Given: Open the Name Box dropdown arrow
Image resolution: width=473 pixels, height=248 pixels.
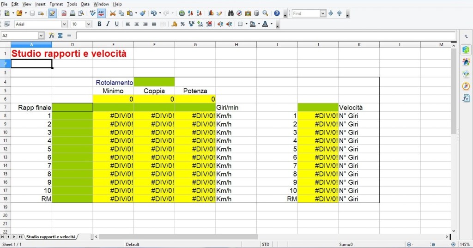Looking at the screenshot, I should 41,36.
